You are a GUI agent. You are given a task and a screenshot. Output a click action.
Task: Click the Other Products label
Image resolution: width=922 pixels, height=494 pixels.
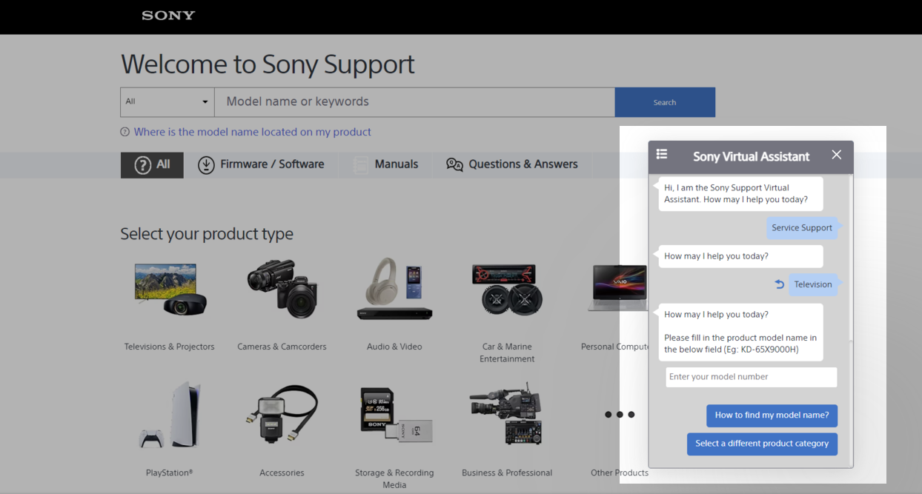[620, 473]
